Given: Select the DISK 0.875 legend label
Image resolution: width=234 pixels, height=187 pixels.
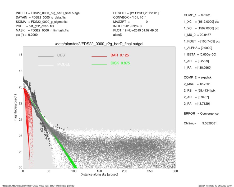Looking at the screenshot, I should click(x=120, y=63).
